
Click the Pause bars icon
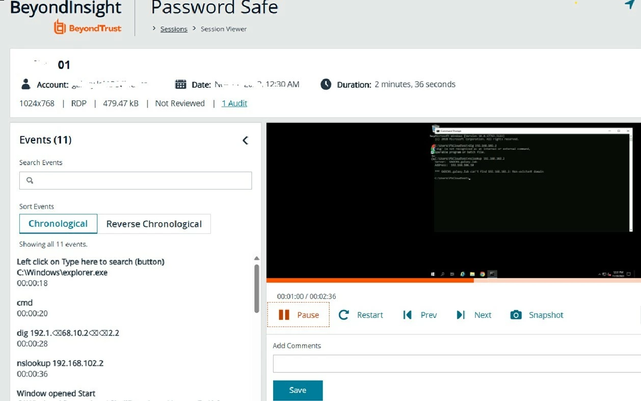point(284,315)
